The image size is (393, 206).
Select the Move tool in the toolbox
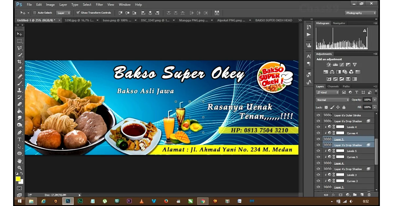pyautogui.click(x=20, y=34)
